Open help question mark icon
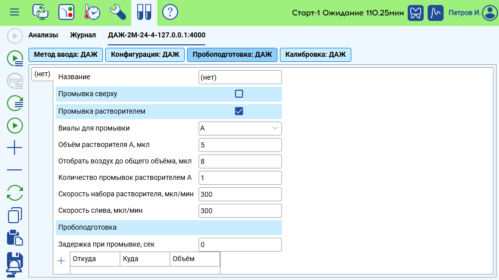The image size is (499, 280). point(170,12)
